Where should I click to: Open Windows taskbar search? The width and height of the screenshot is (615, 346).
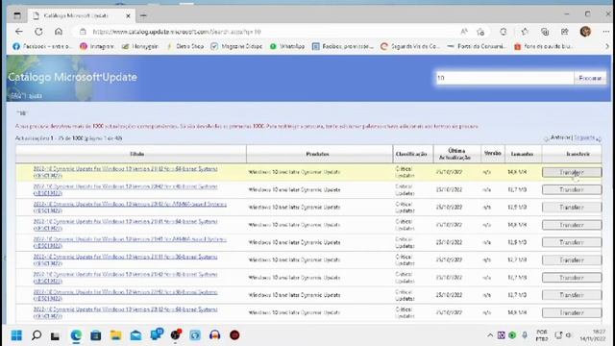(37, 335)
